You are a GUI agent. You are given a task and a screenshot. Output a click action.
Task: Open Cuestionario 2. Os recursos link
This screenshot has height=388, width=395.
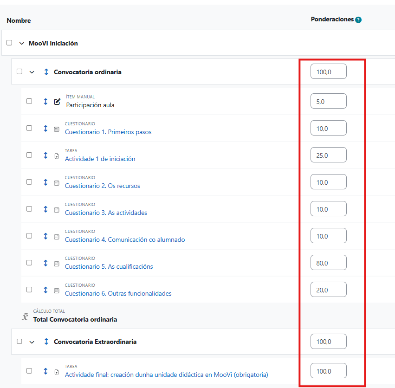(x=102, y=186)
